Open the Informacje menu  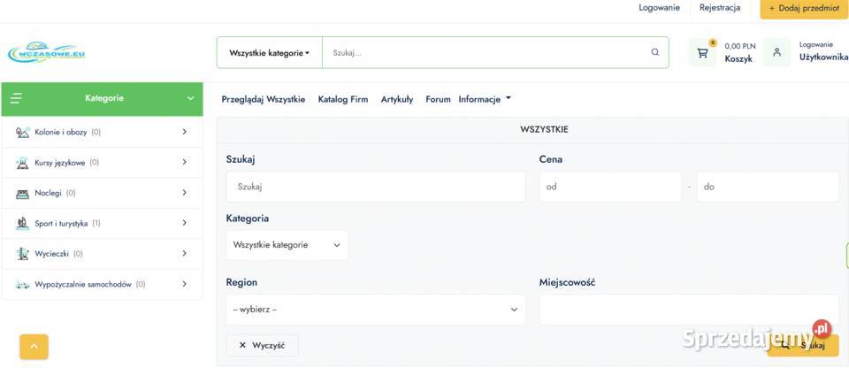pyautogui.click(x=484, y=99)
